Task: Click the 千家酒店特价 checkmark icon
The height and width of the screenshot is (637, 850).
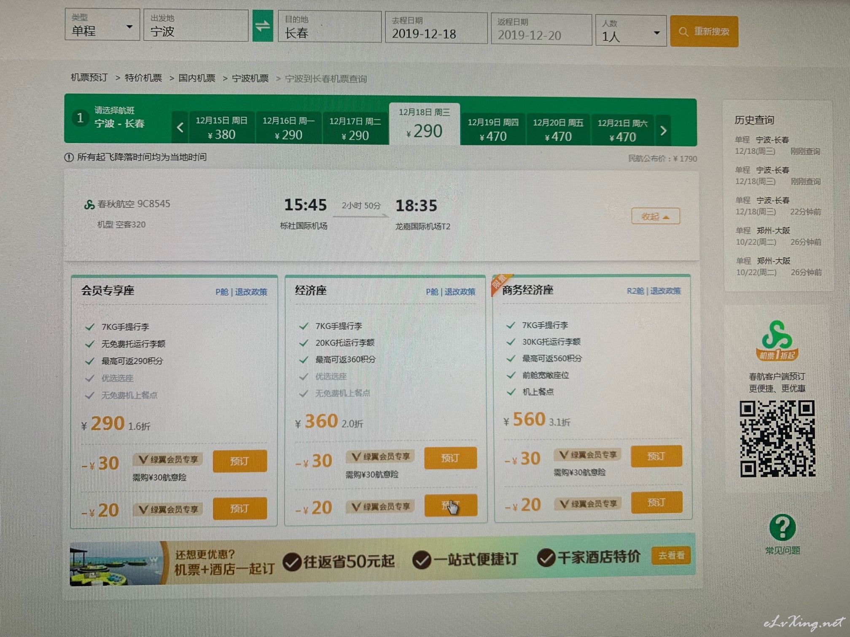Action: (546, 558)
